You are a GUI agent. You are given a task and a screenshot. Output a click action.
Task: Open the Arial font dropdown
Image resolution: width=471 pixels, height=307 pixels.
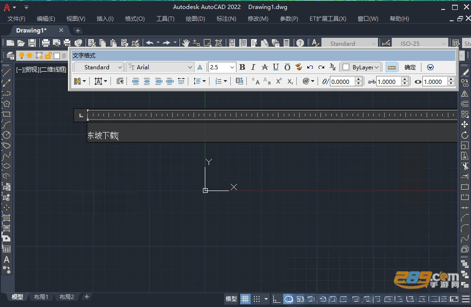tap(160, 67)
